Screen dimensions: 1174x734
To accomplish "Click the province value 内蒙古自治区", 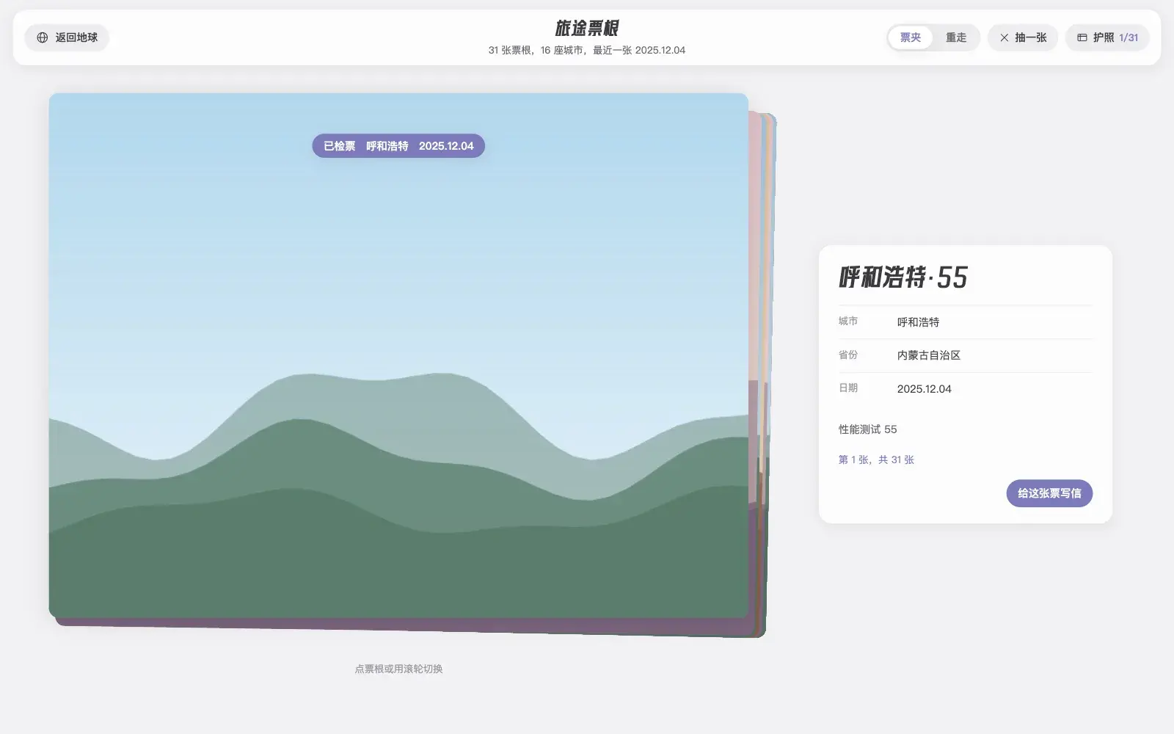I will click(929, 355).
